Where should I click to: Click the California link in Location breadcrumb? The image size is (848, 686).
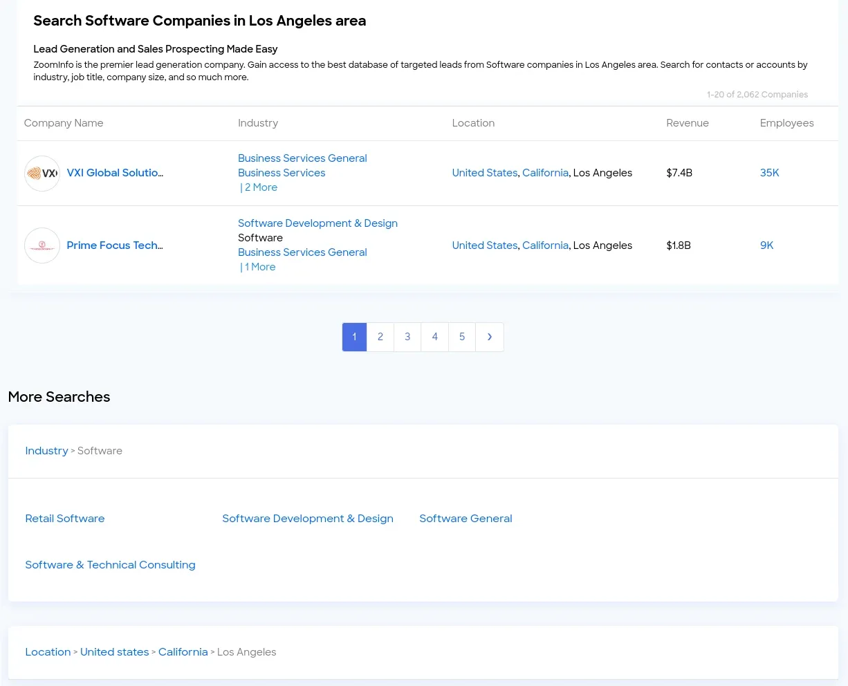(183, 651)
